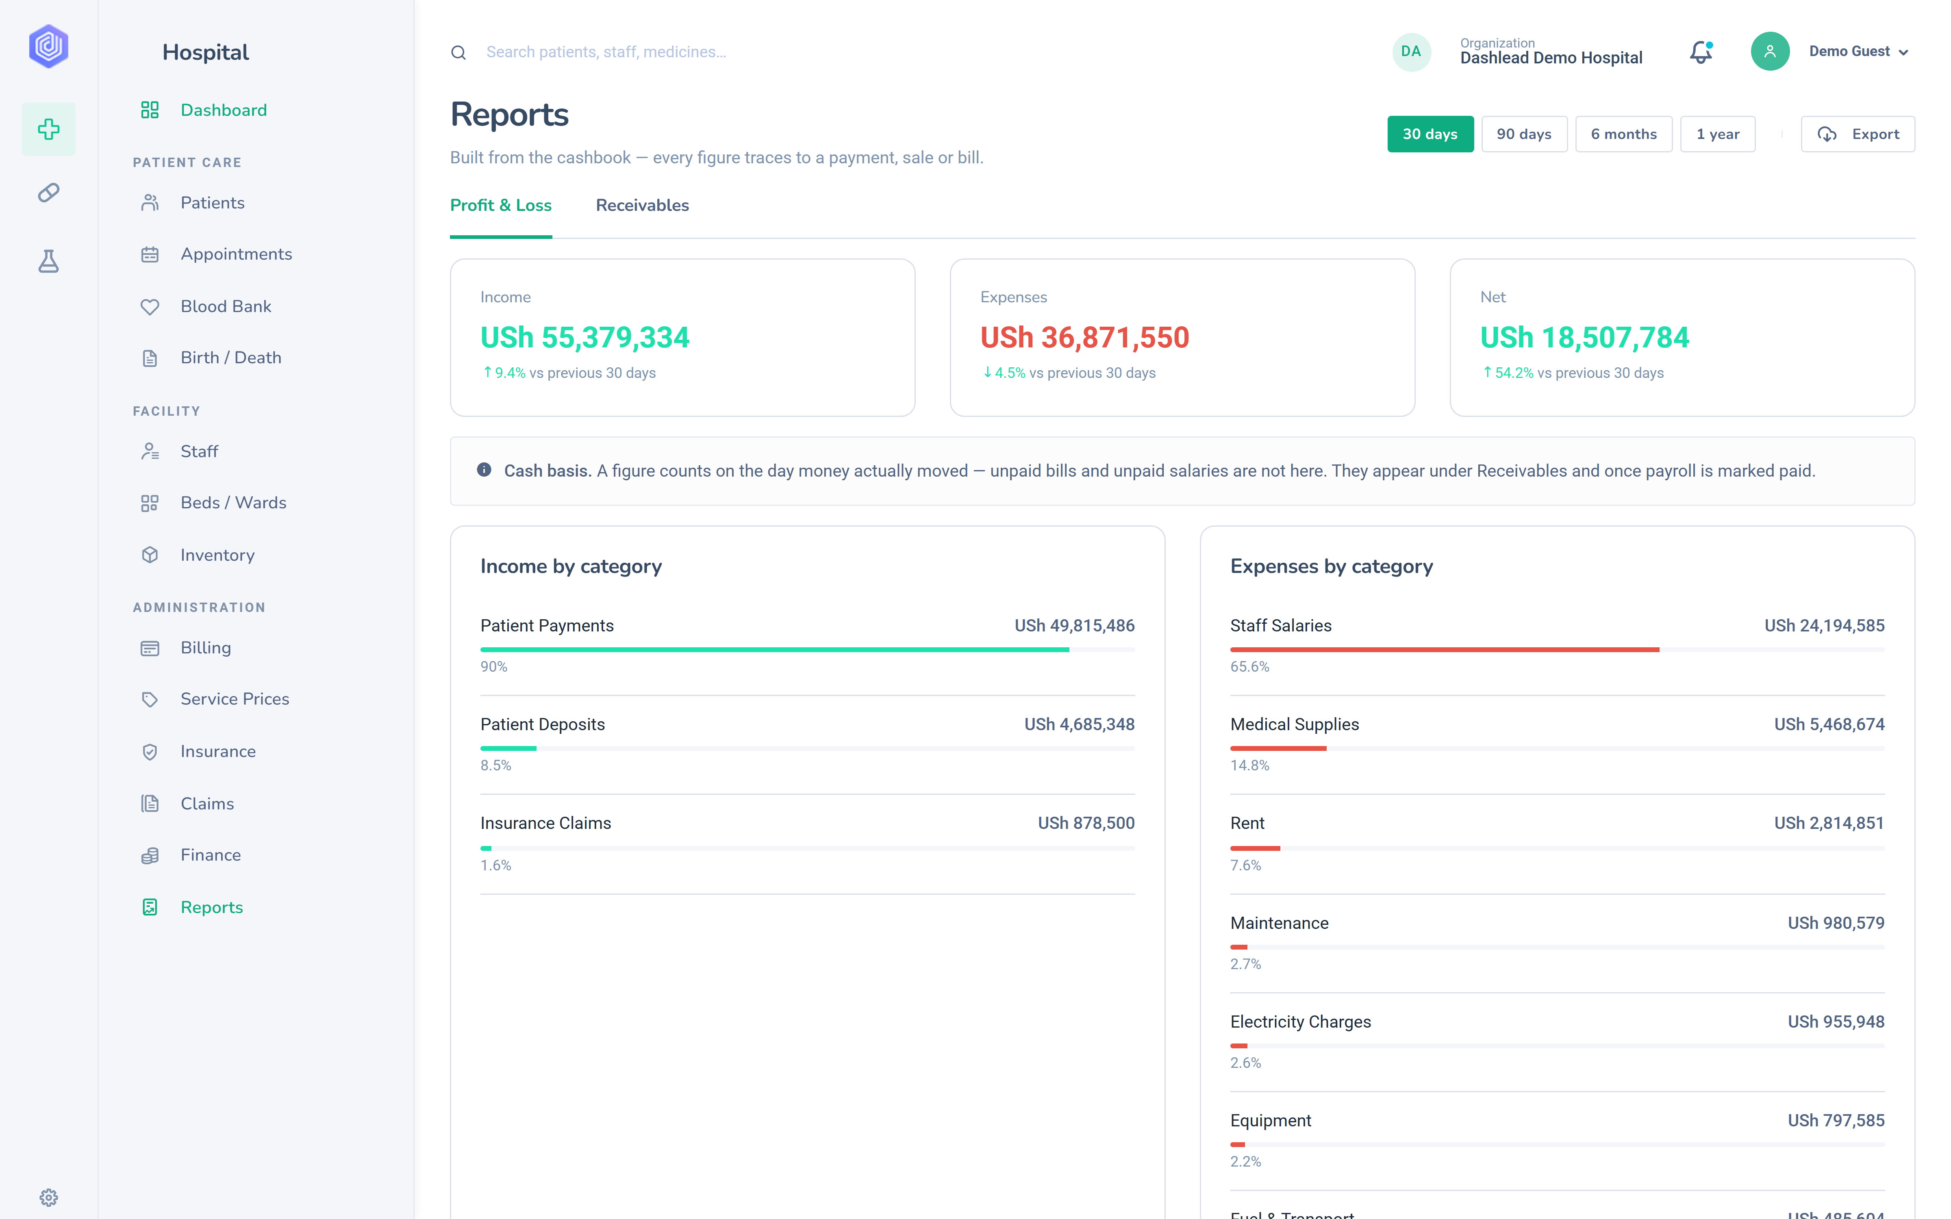1951x1219 pixels.
Task: Switch to the Receivables tab
Action: (642, 206)
